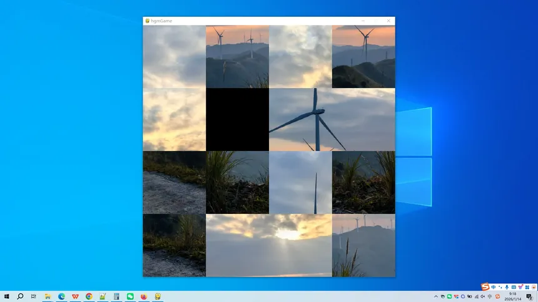Viewport: 538px width, 302px height.
Task: Open WPS Office from the taskbar
Action: point(75,296)
